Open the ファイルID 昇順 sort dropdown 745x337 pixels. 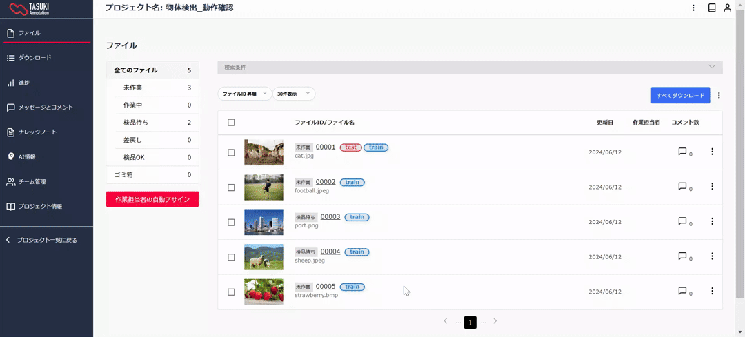coord(244,94)
